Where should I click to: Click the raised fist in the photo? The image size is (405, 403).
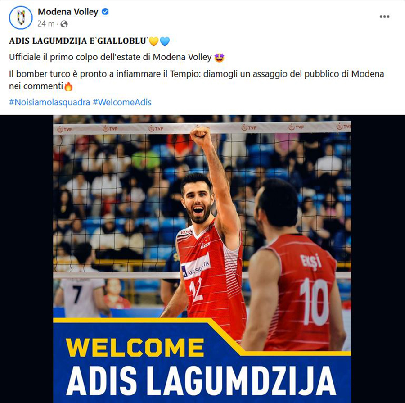coord(201,135)
